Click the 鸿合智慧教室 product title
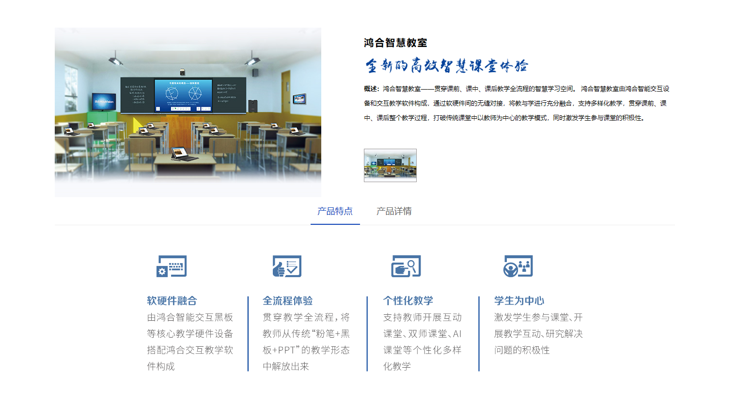The height and width of the screenshot is (404, 737). click(x=395, y=43)
